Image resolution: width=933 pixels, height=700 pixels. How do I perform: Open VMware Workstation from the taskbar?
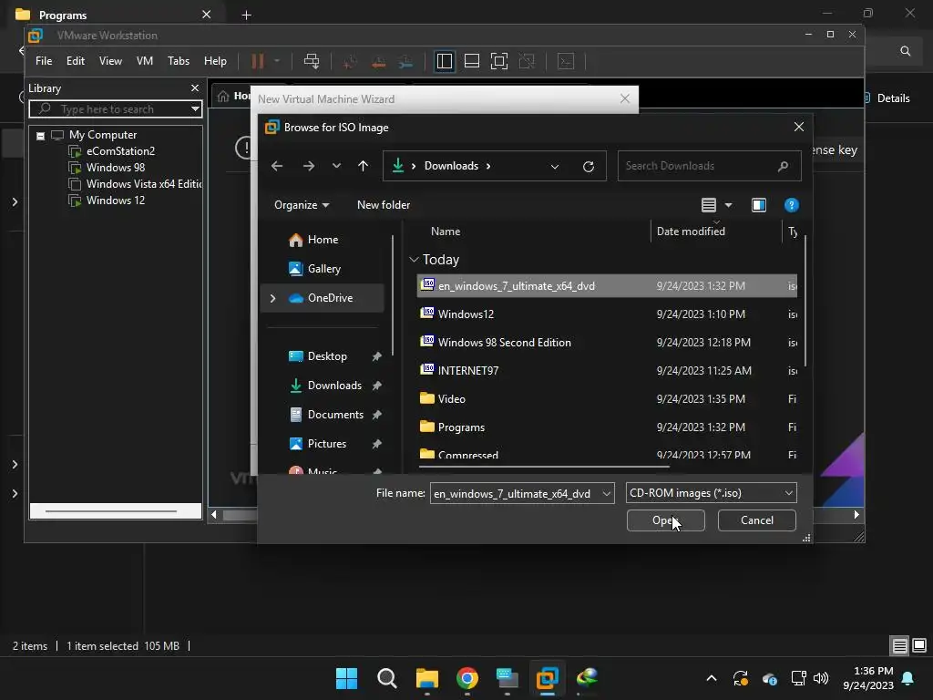(x=547, y=677)
